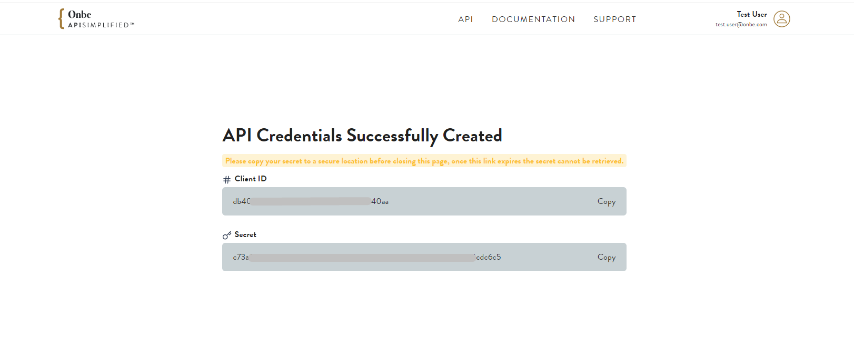The image size is (854, 349).
Task: Click the Secret label
Action: tap(245, 234)
